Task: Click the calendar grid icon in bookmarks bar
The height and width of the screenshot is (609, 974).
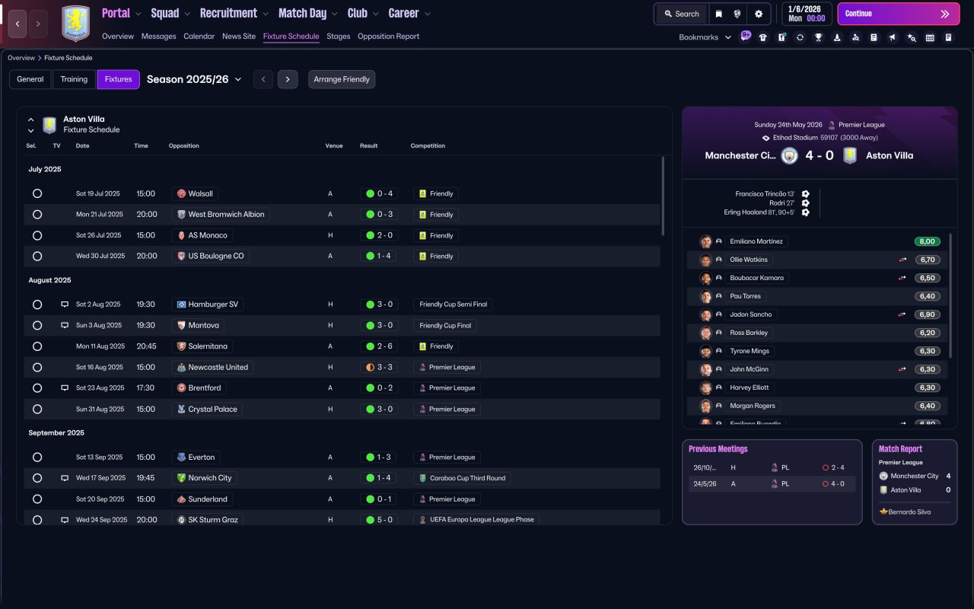Action: click(930, 37)
